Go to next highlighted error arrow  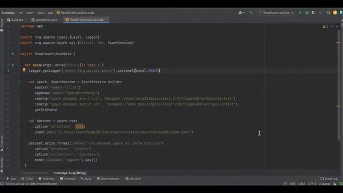[x=337, y=26]
